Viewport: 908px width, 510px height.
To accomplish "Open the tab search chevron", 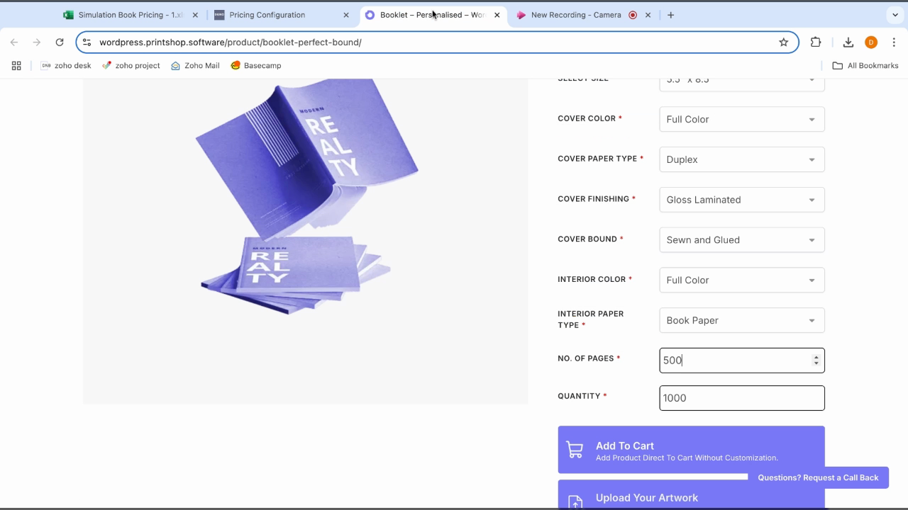I will (x=895, y=15).
